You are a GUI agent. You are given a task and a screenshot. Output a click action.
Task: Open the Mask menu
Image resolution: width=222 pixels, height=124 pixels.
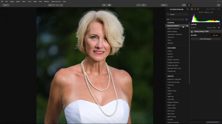pos(35,2)
